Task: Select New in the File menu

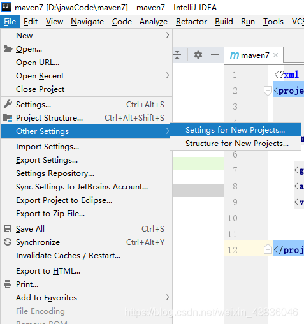Action: pos(86,36)
